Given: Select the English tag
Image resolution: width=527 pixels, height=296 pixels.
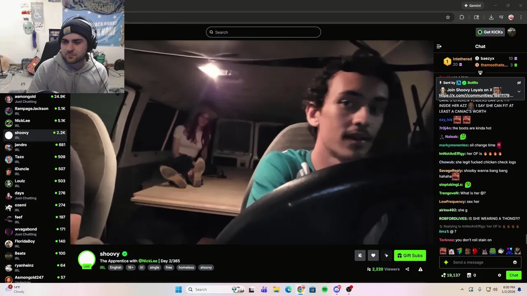Looking at the screenshot, I should point(116,268).
